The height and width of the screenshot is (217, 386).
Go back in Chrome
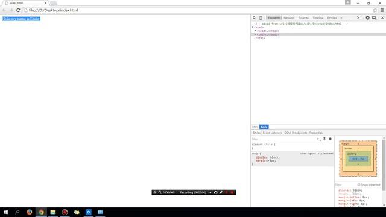pyautogui.click(x=4, y=10)
